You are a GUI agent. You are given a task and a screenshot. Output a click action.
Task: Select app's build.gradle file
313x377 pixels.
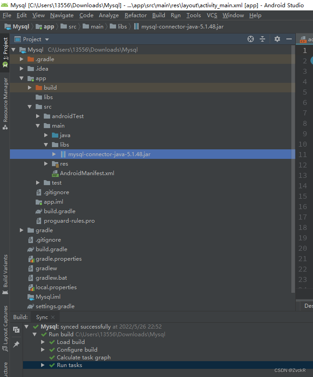(x=56, y=211)
